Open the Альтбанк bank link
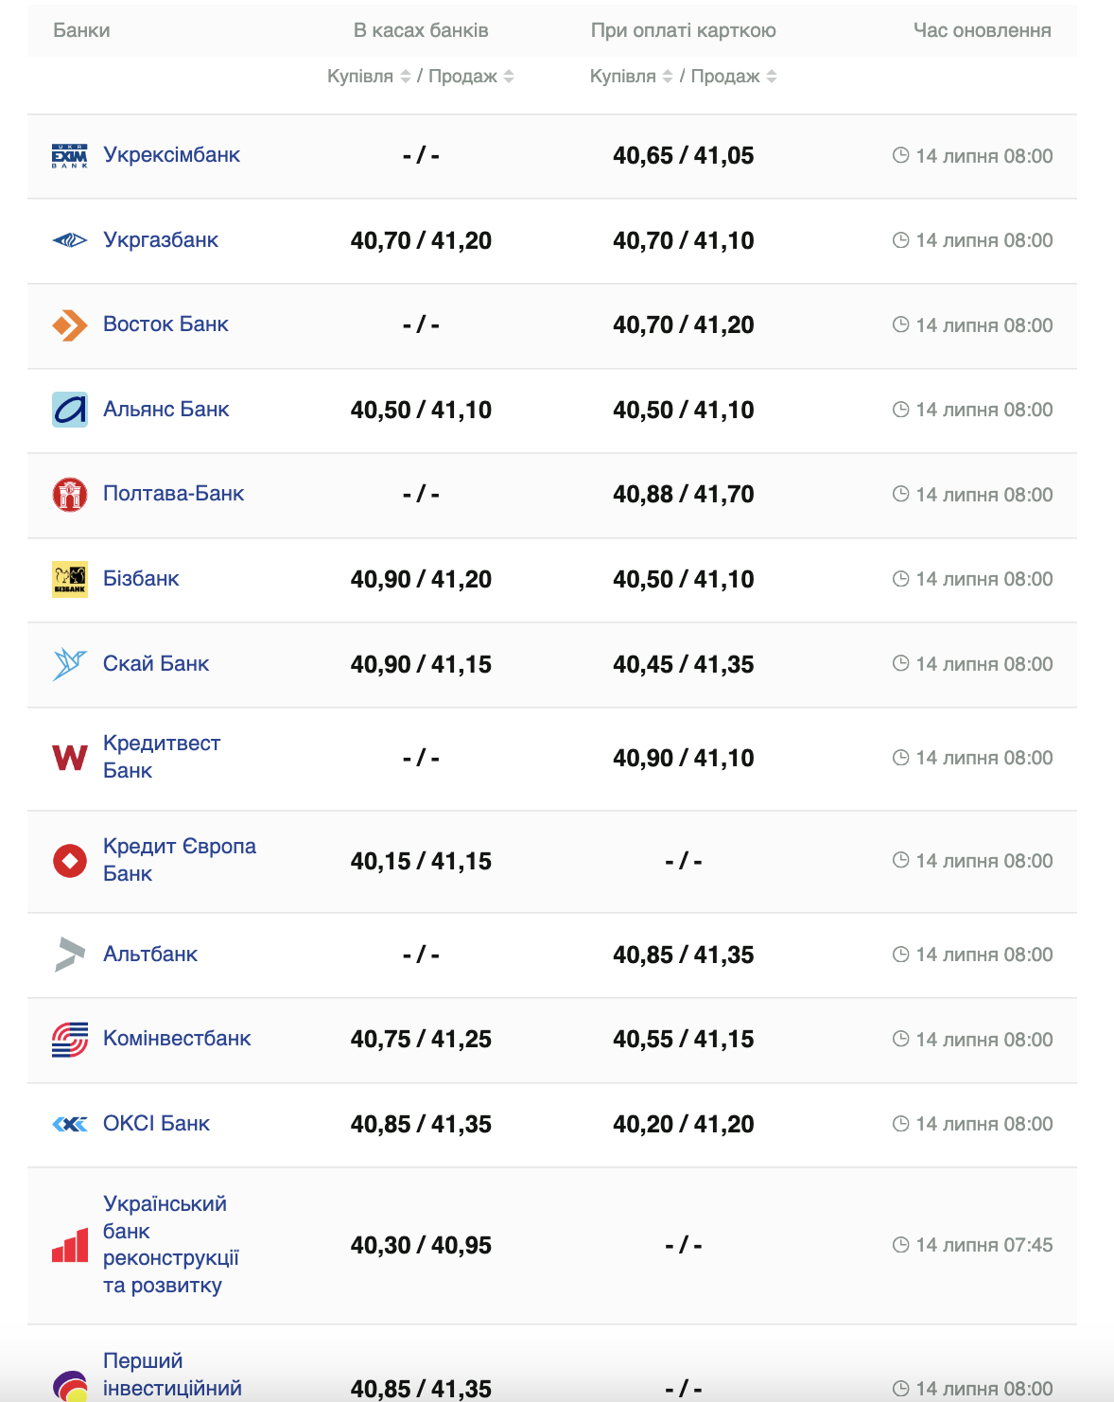The image size is (1114, 1402). (x=150, y=955)
